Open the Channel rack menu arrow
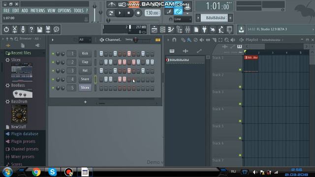 [x=53, y=40]
